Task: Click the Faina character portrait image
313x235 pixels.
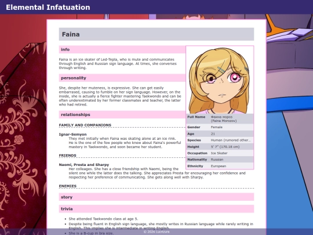Action: (220, 80)
